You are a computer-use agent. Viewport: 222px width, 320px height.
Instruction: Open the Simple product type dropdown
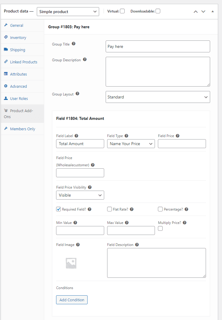tap(68, 12)
